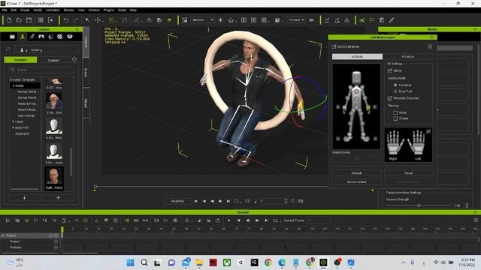Collapse the Avatar tree node
The height and width of the screenshot is (270, 481).
(14, 85)
